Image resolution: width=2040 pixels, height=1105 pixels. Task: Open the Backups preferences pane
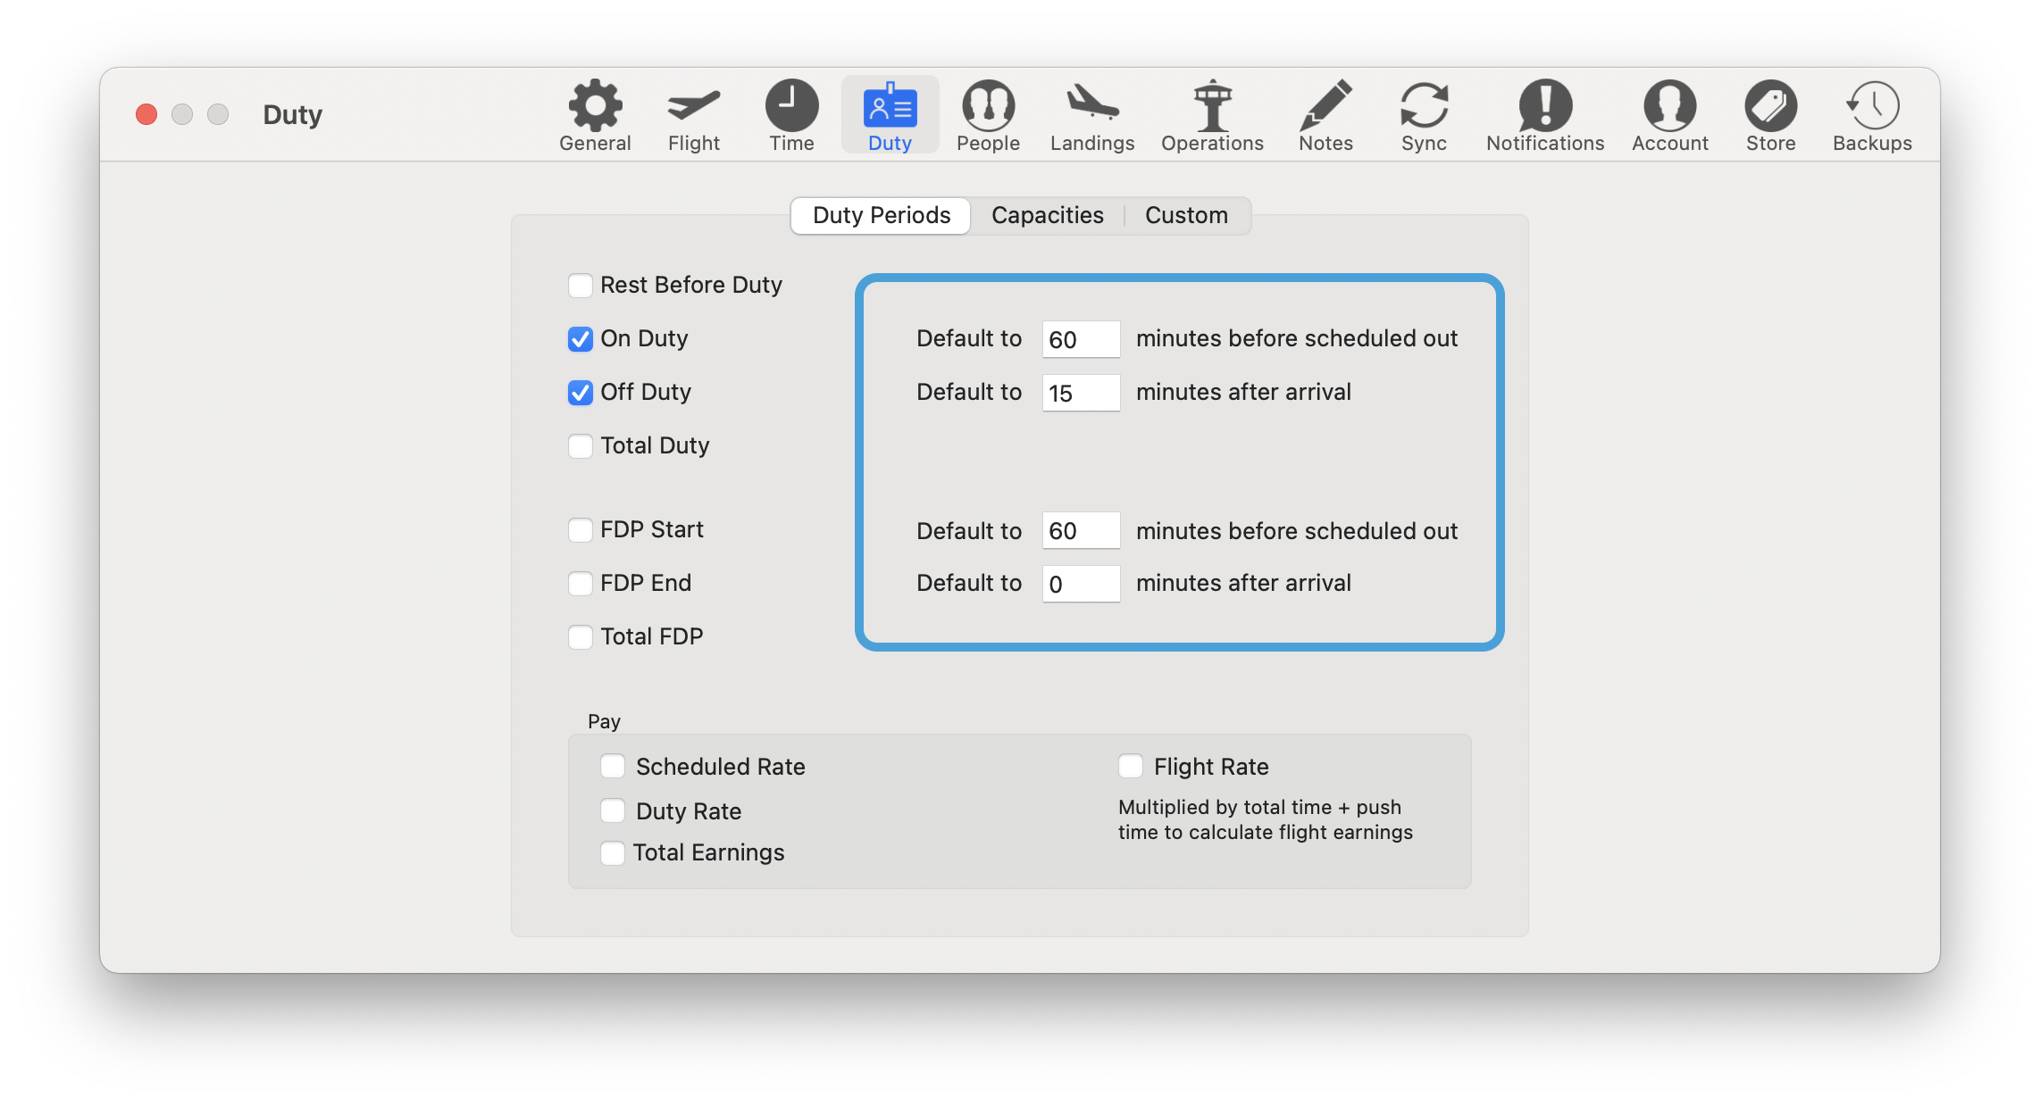tap(1872, 116)
